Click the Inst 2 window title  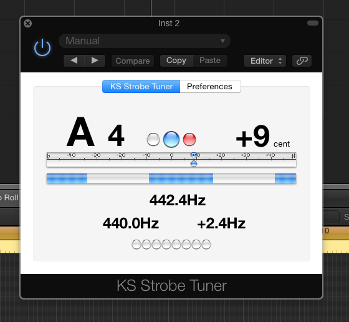point(169,23)
